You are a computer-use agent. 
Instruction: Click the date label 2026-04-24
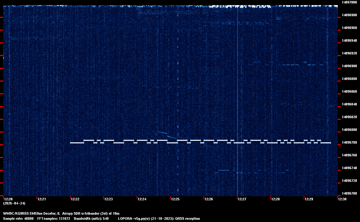pyautogui.click(x=14, y=203)
